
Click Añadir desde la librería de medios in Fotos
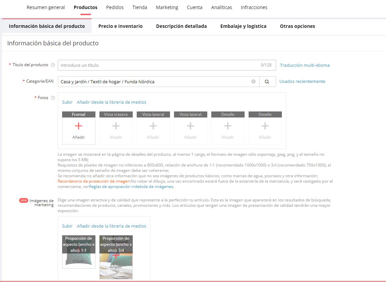point(112,102)
